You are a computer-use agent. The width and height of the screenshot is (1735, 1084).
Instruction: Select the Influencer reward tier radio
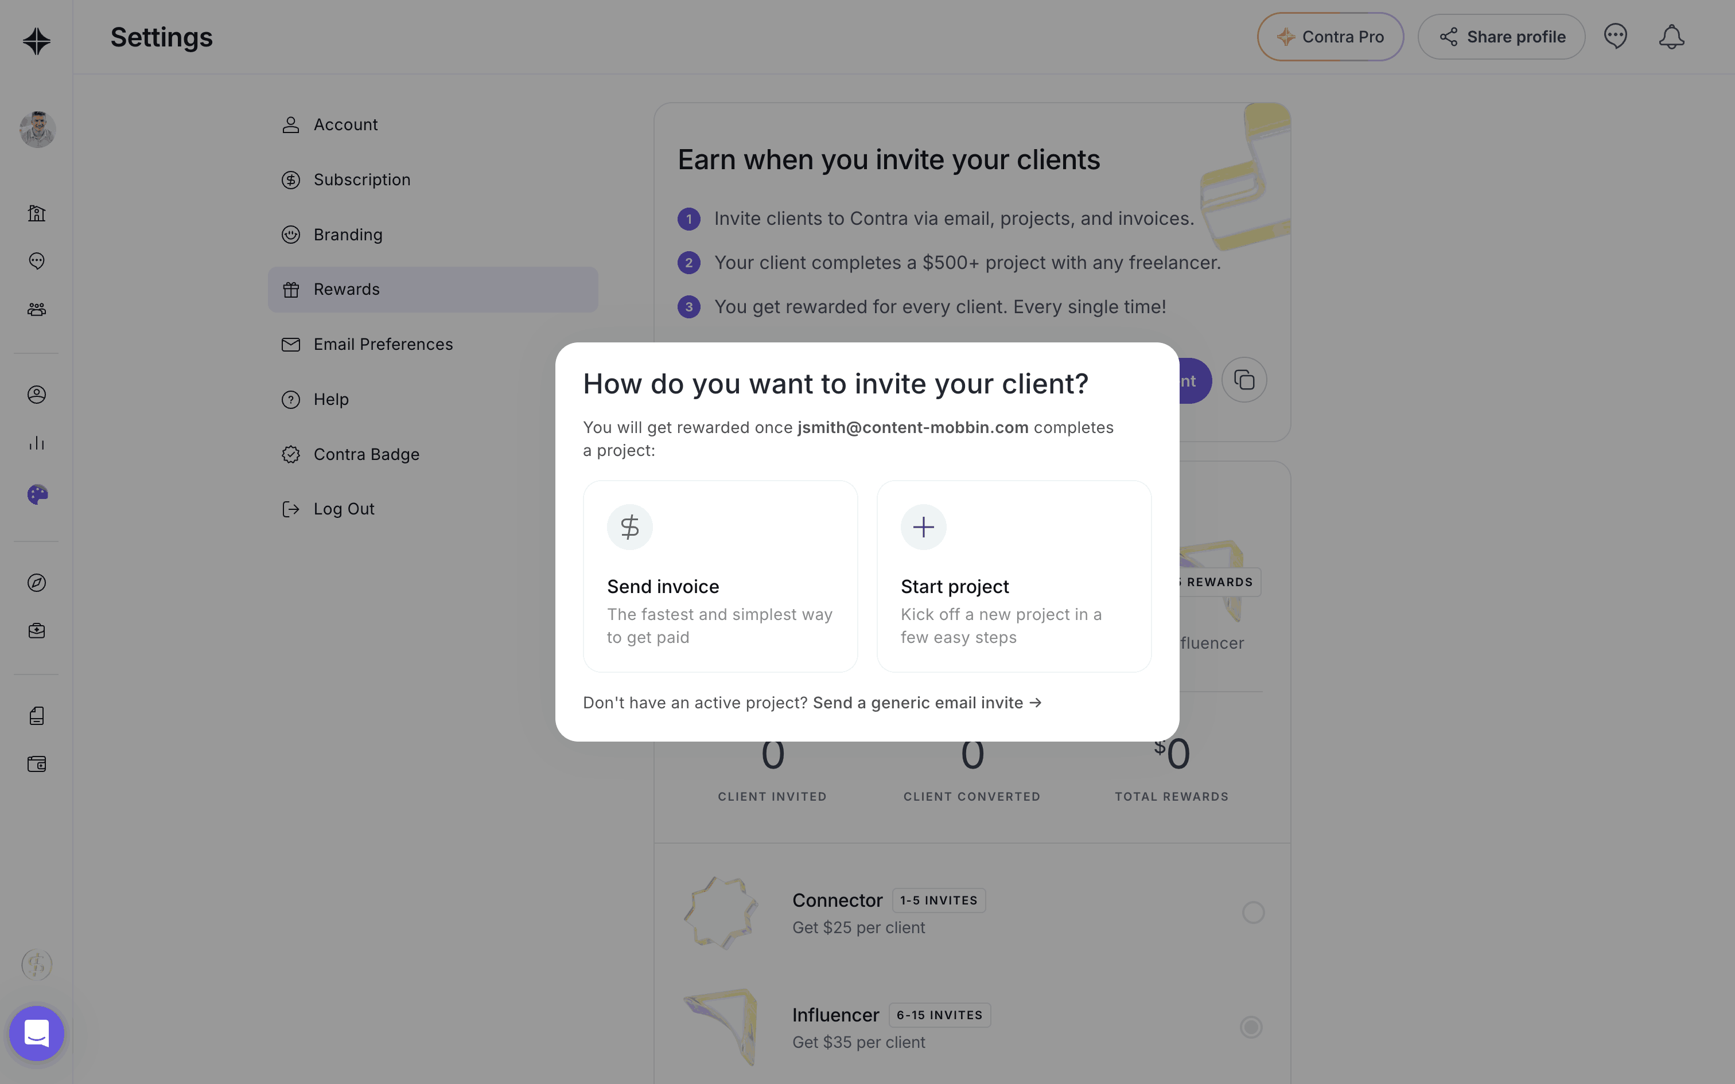click(x=1251, y=1027)
